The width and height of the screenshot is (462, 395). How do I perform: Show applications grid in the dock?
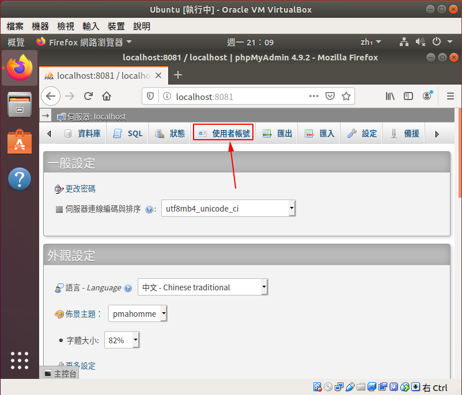coord(20,361)
